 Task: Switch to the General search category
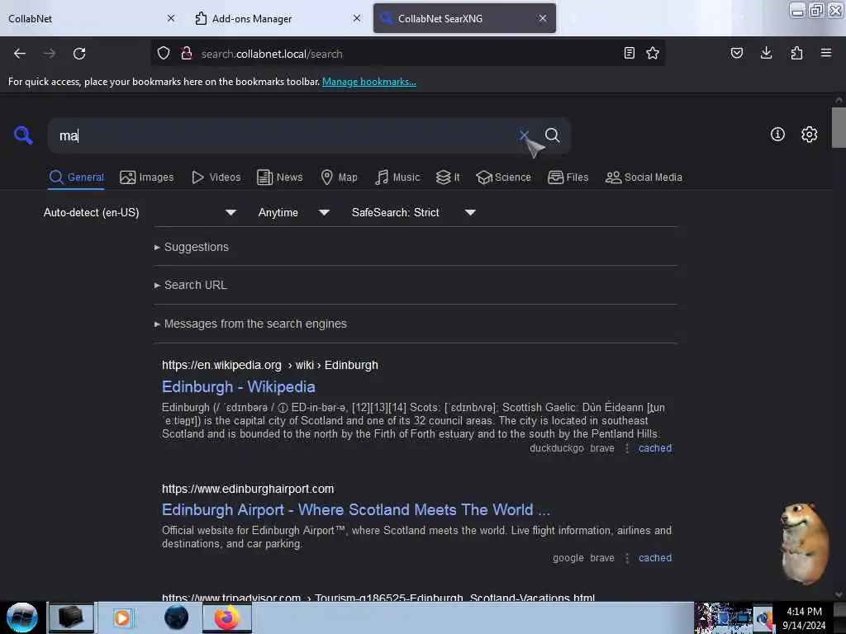(x=76, y=177)
